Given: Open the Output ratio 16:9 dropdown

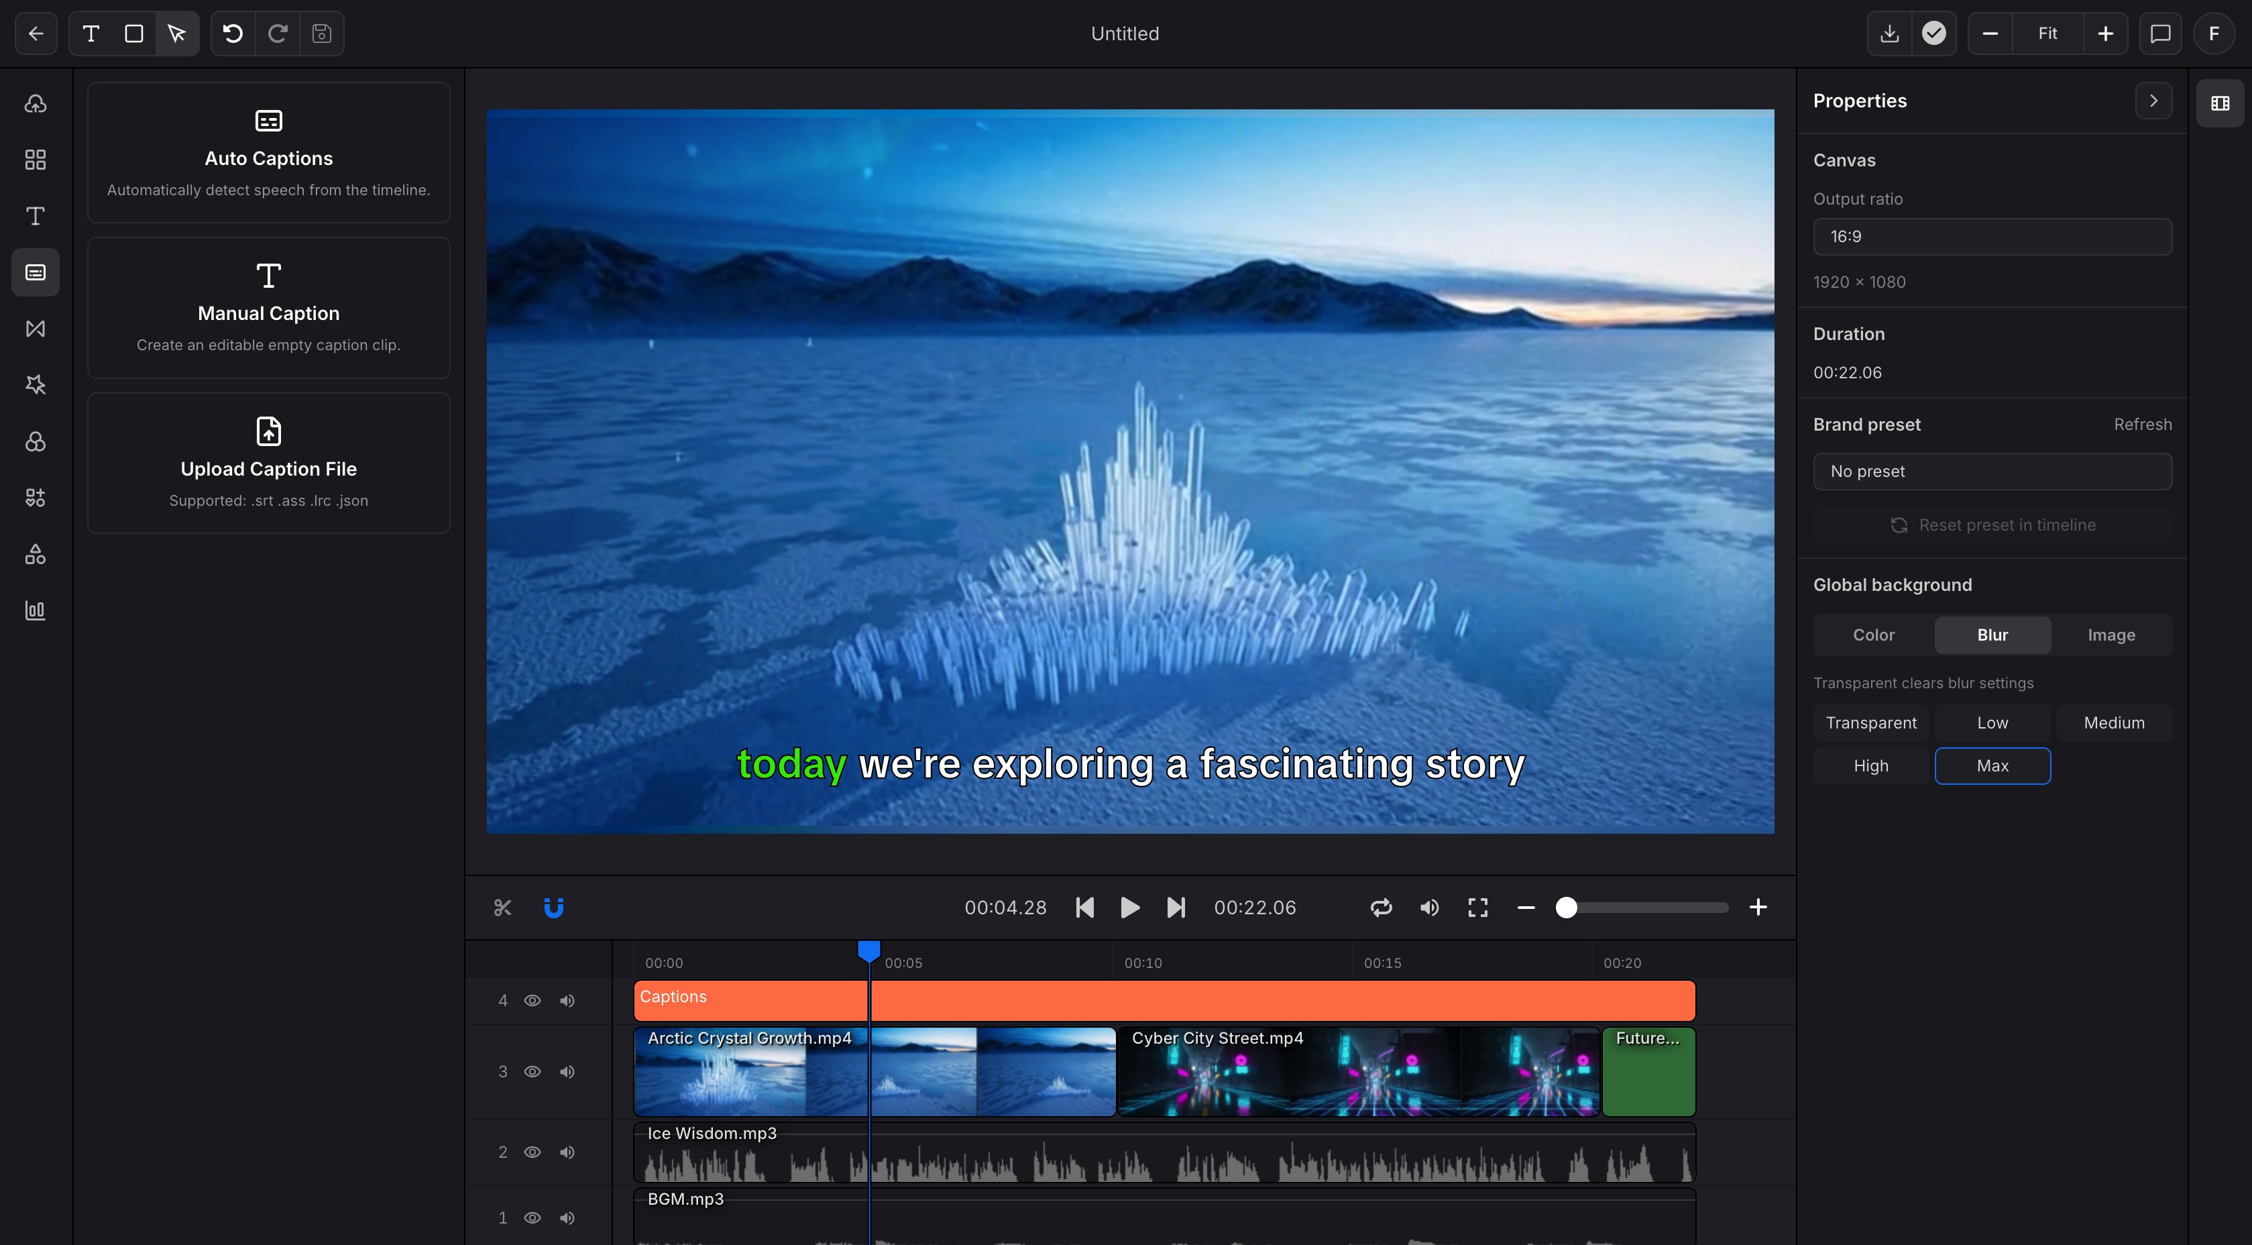Looking at the screenshot, I should pyautogui.click(x=1992, y=237).
